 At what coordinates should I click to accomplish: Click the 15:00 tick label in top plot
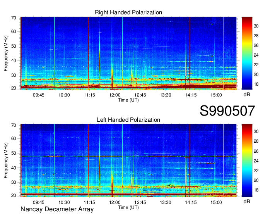tap(216, 95)
